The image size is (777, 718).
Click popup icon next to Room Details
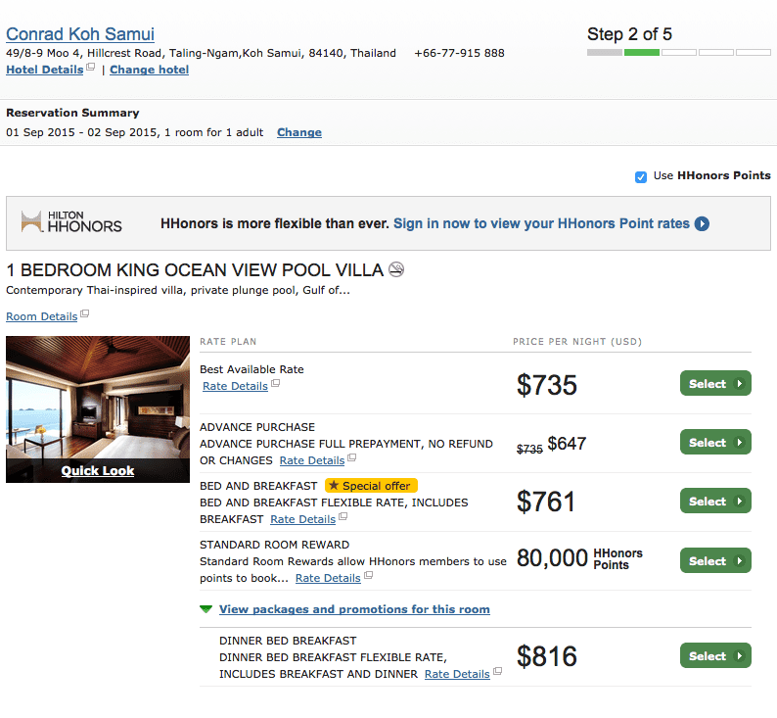click(x=85, y=313)
